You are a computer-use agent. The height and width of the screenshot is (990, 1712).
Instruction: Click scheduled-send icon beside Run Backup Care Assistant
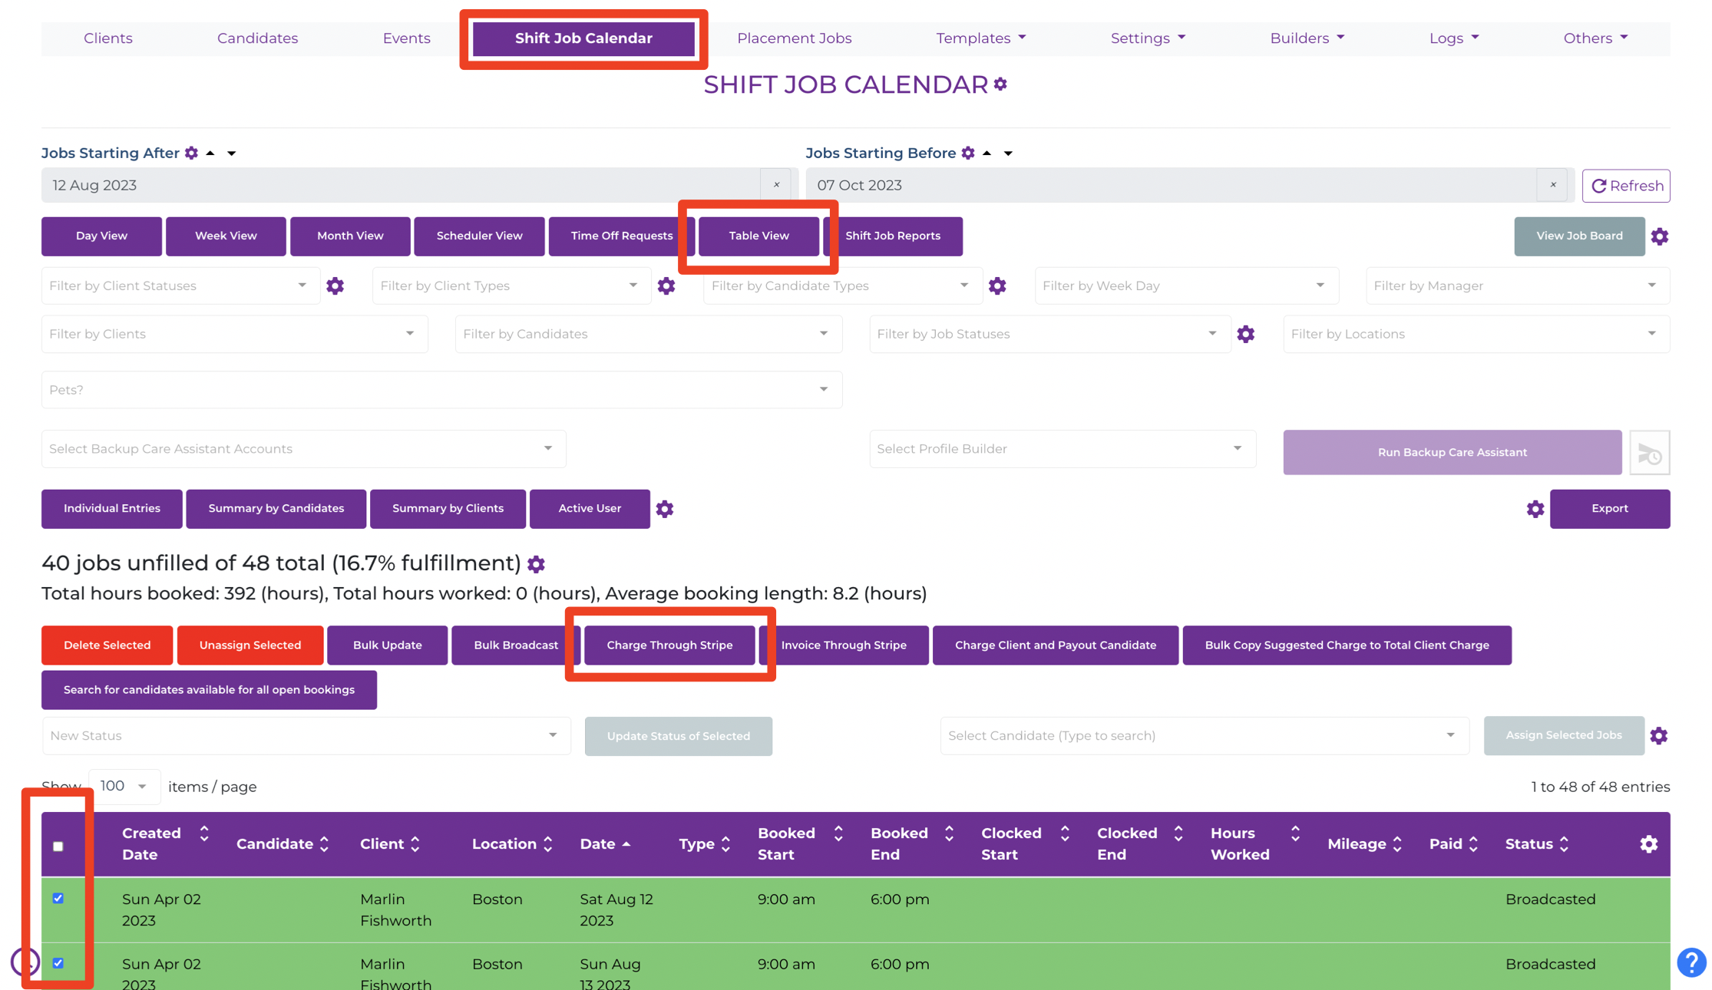[1649, 453]
